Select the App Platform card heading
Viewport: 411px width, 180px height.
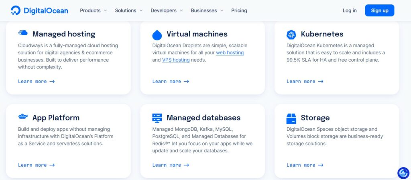tap(56, 118)
